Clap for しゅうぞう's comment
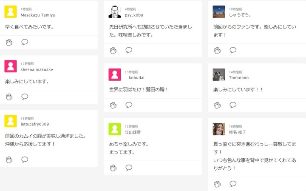This screenshot has height=191, width=306. pos(218,50)
